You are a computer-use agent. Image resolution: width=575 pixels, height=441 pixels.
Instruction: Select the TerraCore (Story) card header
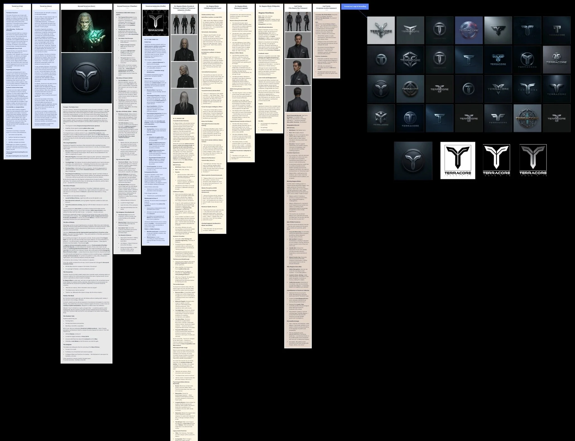45,6
